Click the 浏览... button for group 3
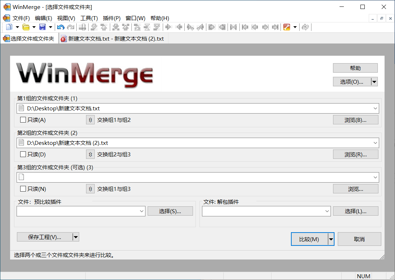Screen dimensions: 395x280 click(355, 189)
